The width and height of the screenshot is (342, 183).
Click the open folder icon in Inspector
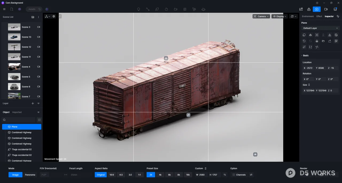(x=323, y=41)
